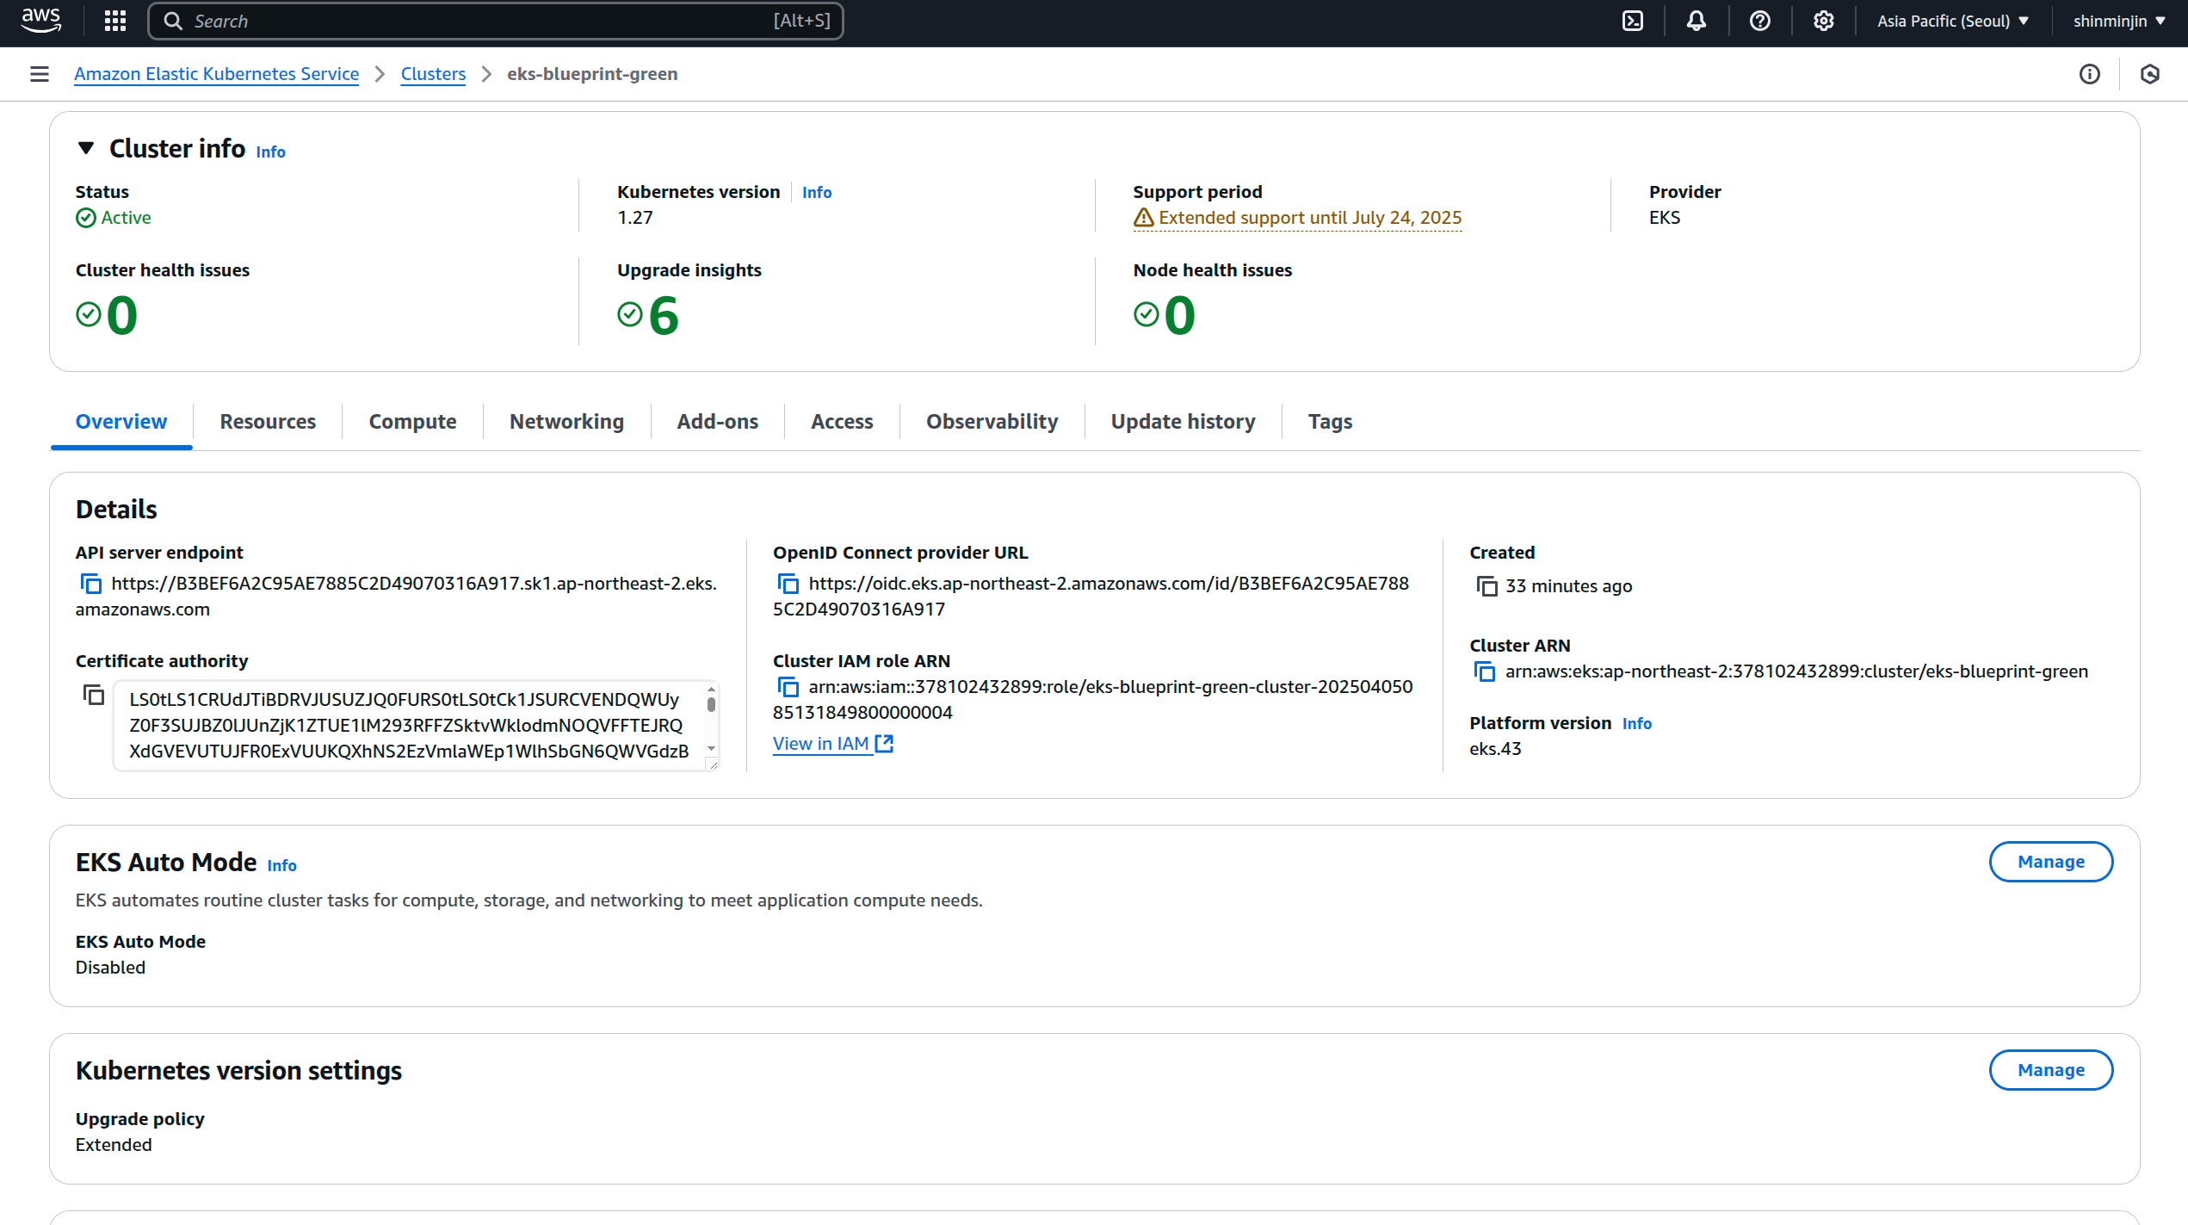Viewport: 2188px width, 1225px height.
Task: Open the info panel circle icon
Action: click(x=2089, y=74)
